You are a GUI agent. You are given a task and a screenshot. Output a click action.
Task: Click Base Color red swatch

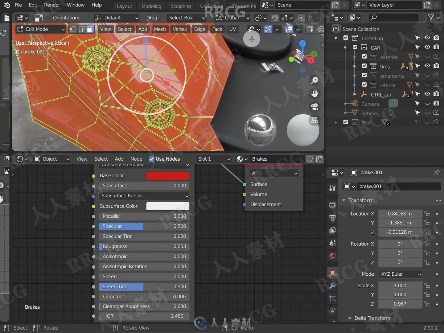click(168, 176)
